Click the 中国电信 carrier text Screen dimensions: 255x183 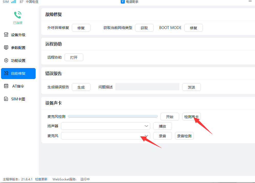(32, 2)
